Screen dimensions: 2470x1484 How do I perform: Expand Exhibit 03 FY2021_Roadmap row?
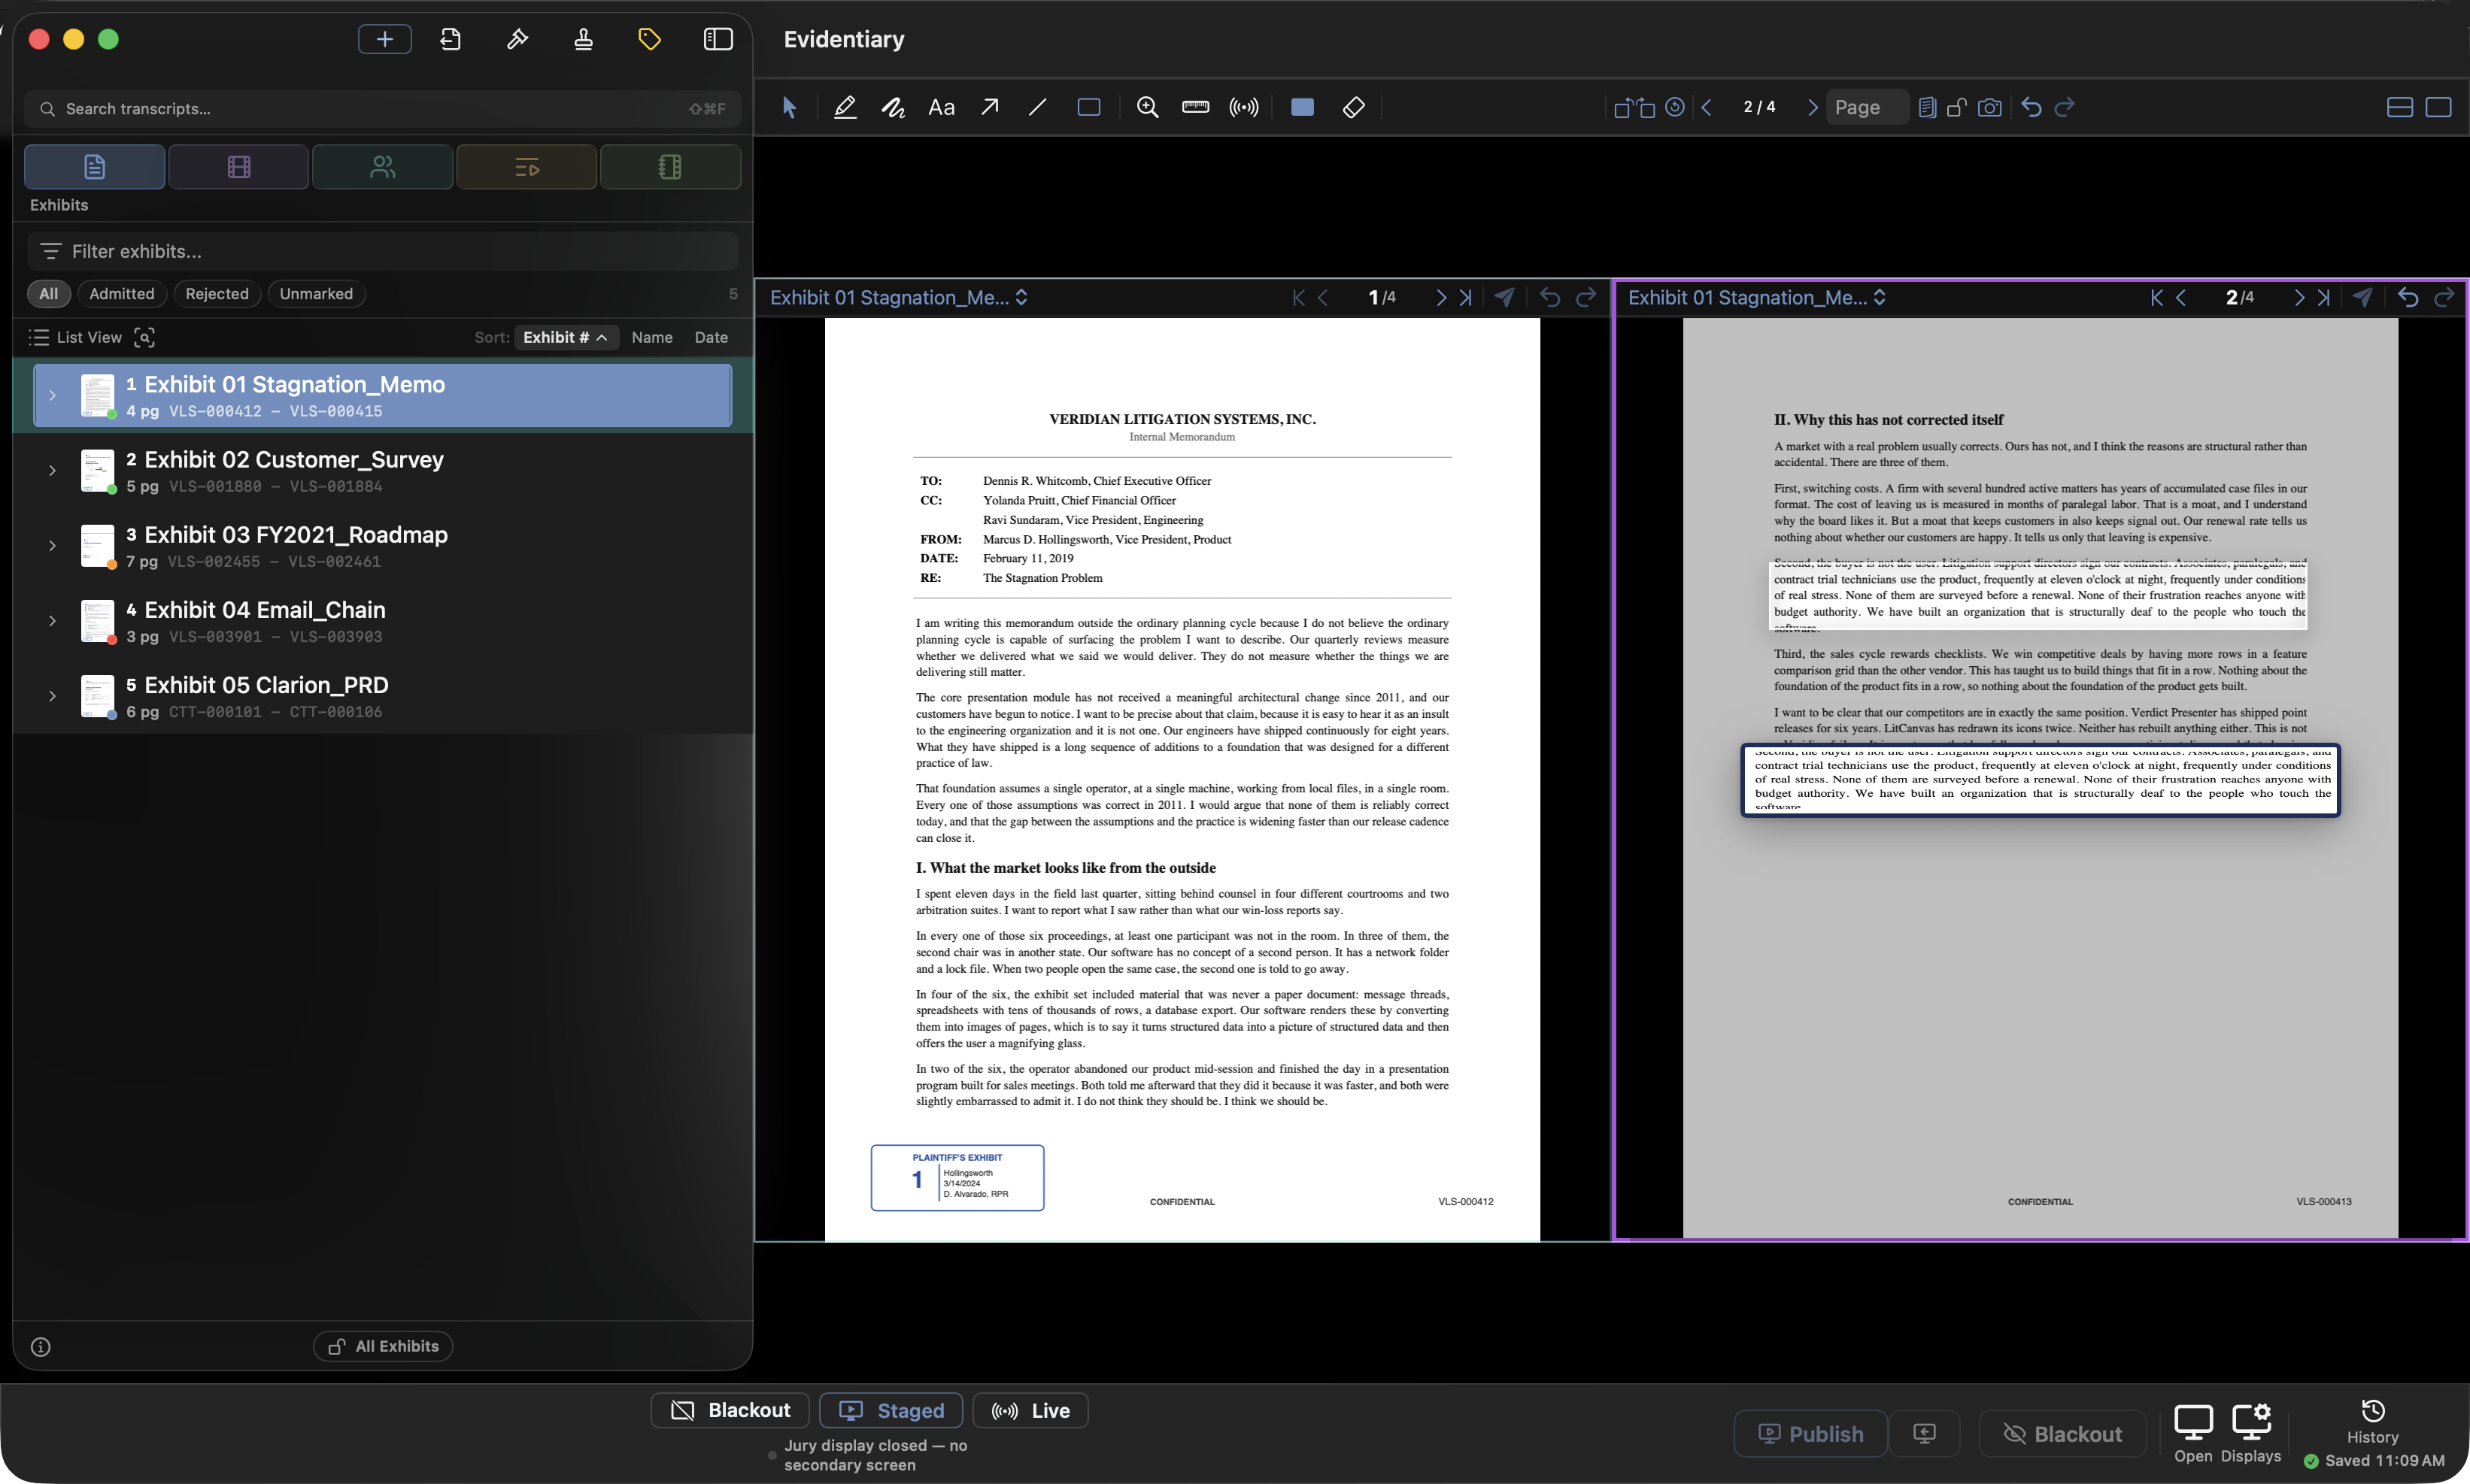(52, 546)
